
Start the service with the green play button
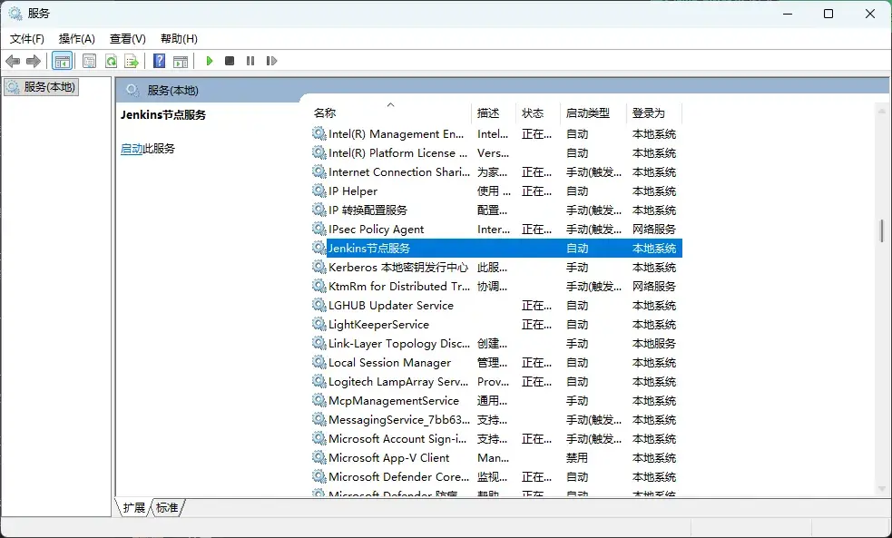(210, 61)
